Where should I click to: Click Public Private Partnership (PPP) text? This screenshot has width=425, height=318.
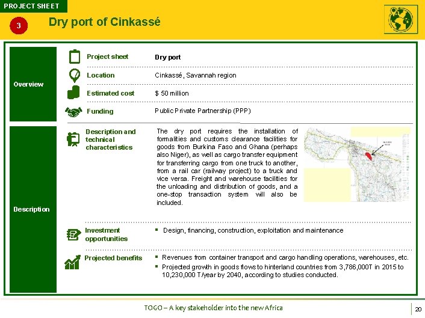click(x=203, y=111)
